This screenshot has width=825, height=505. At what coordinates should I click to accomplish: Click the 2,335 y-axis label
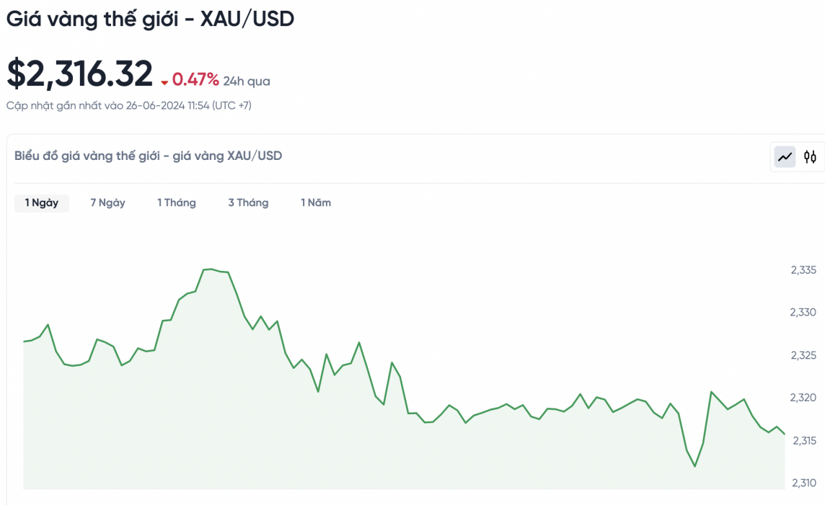[x=803, y=270]
